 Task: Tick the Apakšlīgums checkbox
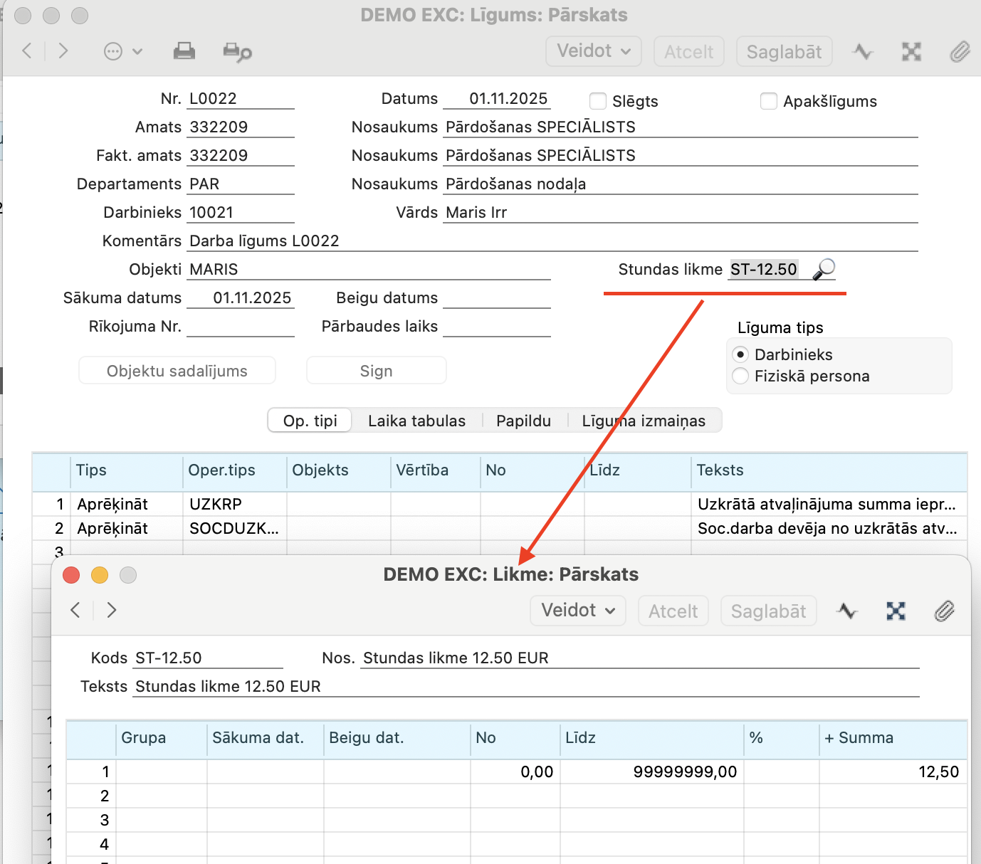click(769, 101)
